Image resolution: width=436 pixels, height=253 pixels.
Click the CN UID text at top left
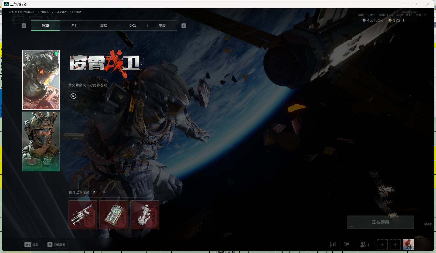tap(46, 12)
